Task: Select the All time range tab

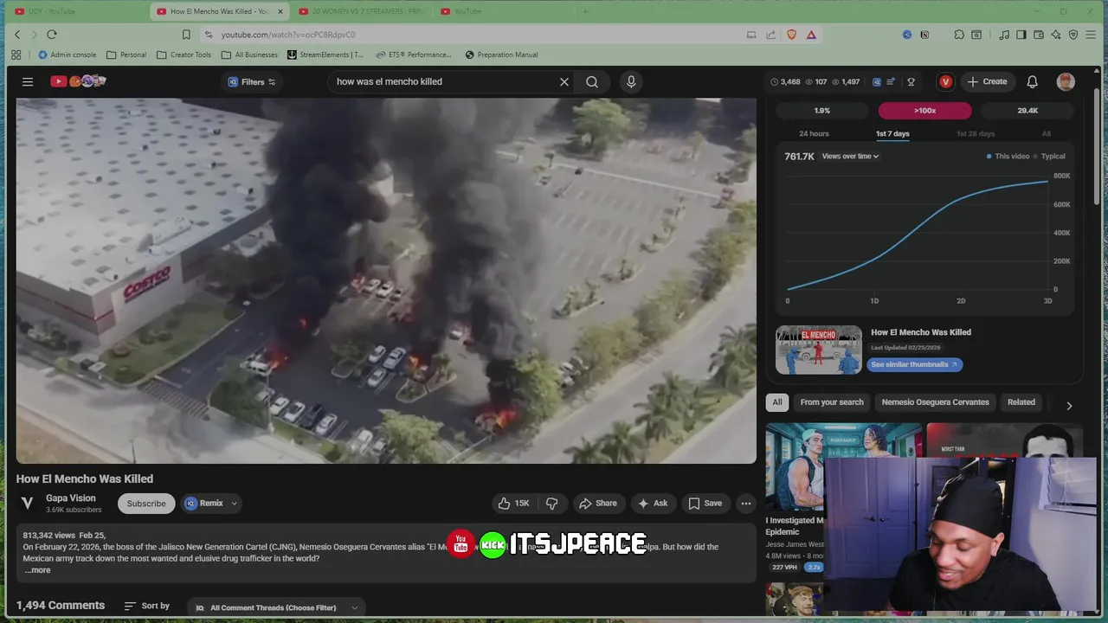Action: coord(1046,134)
